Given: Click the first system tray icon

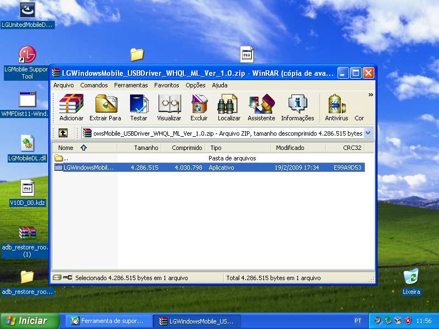Looking at the screenshot, I should tap(378, 321).
